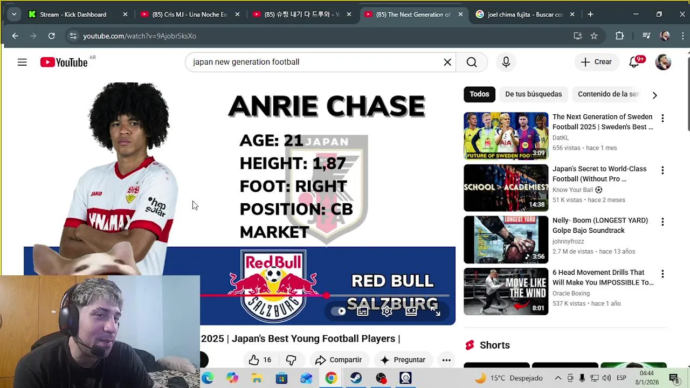The image size is (690, 388).
Task: Submit search with the magnifier button
Action: pos(472,62)
